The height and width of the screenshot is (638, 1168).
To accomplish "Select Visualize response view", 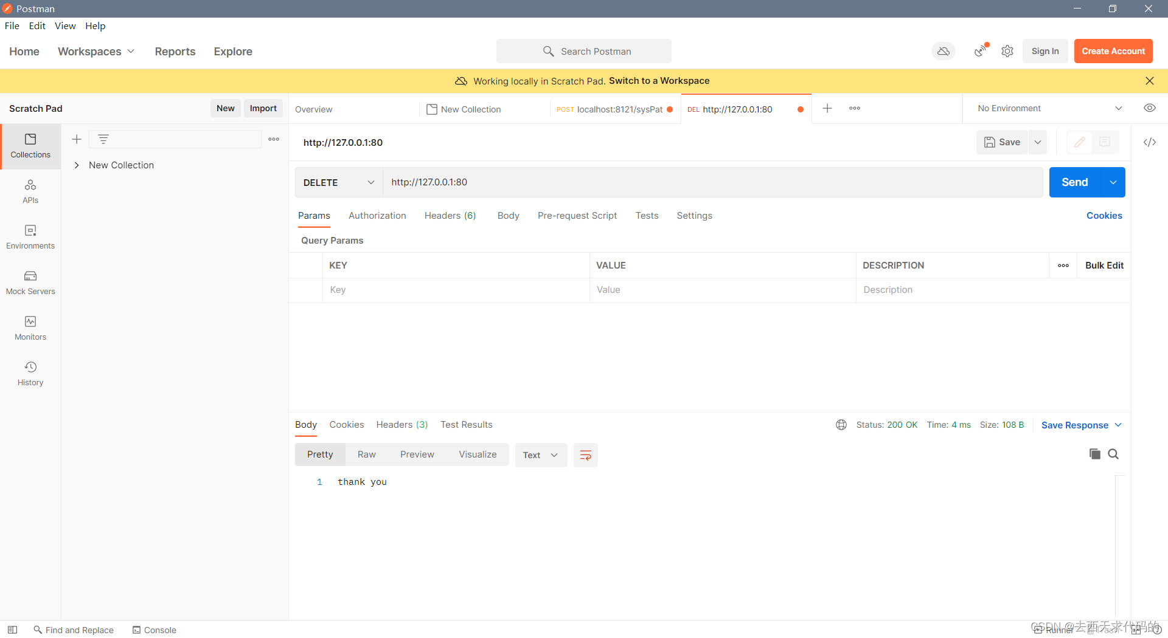I will pyautogui.click(x=478, y=454).
